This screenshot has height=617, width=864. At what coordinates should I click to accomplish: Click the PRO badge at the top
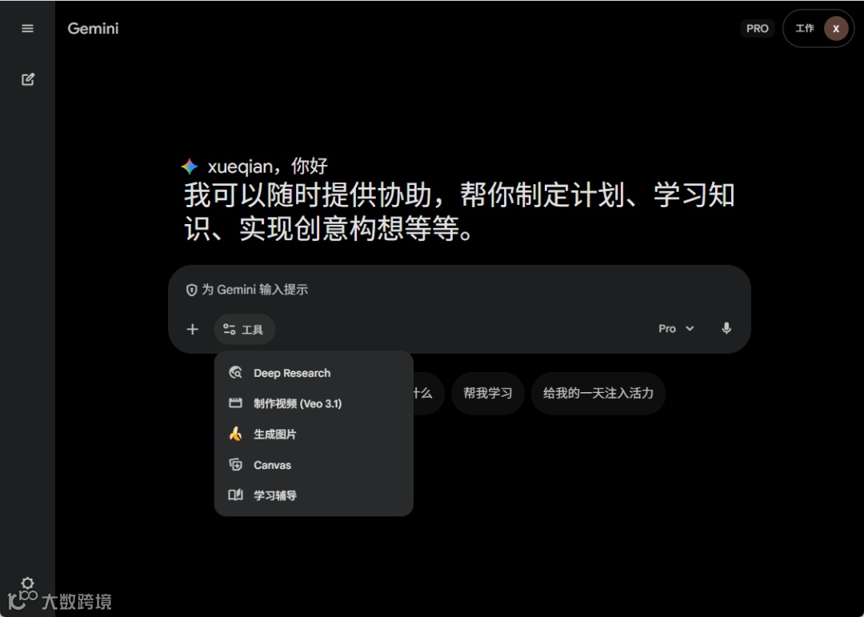pyautogui.click(x=757, y=29)
